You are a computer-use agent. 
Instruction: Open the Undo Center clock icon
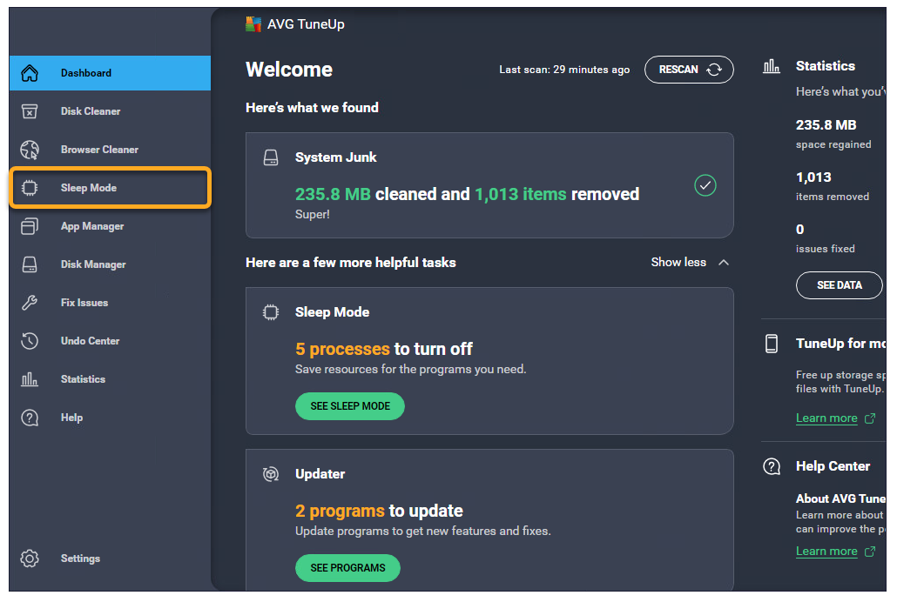click(30, 341)
